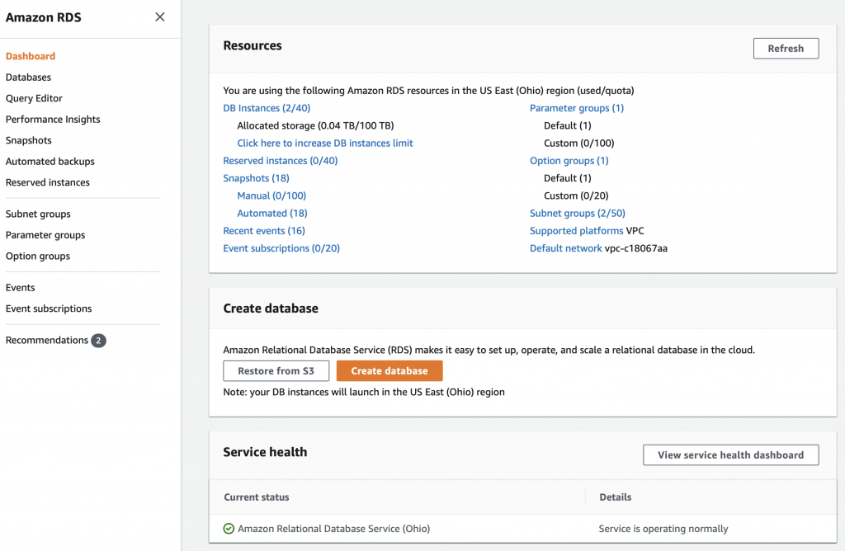Open the Snapshots (18) resource link
The width and height of the screenshot is (845, 551).
pyautogui.click(x=256, y=177)
